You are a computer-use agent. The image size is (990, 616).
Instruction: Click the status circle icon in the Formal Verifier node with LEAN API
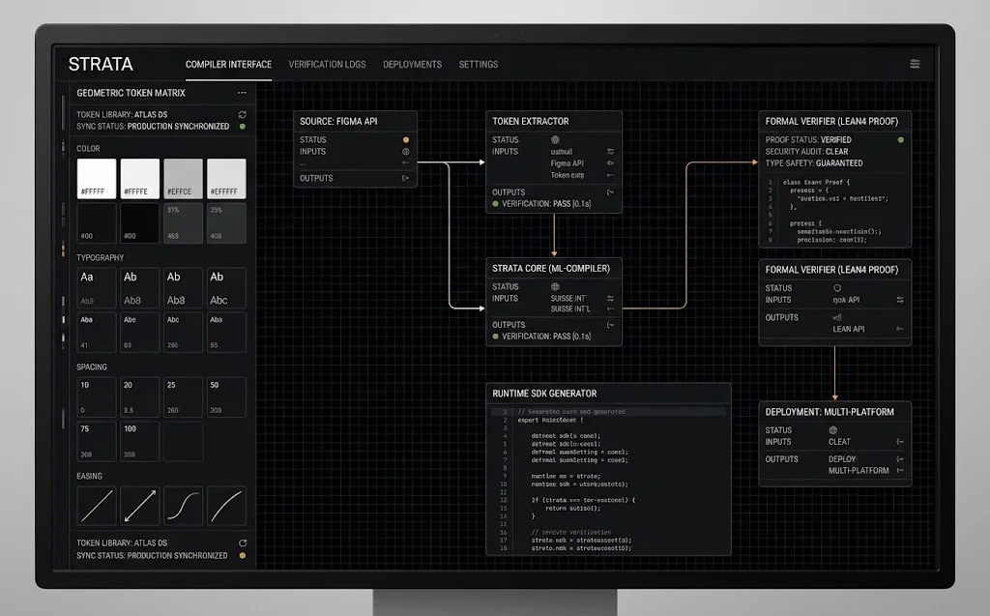tap(837, 288)
